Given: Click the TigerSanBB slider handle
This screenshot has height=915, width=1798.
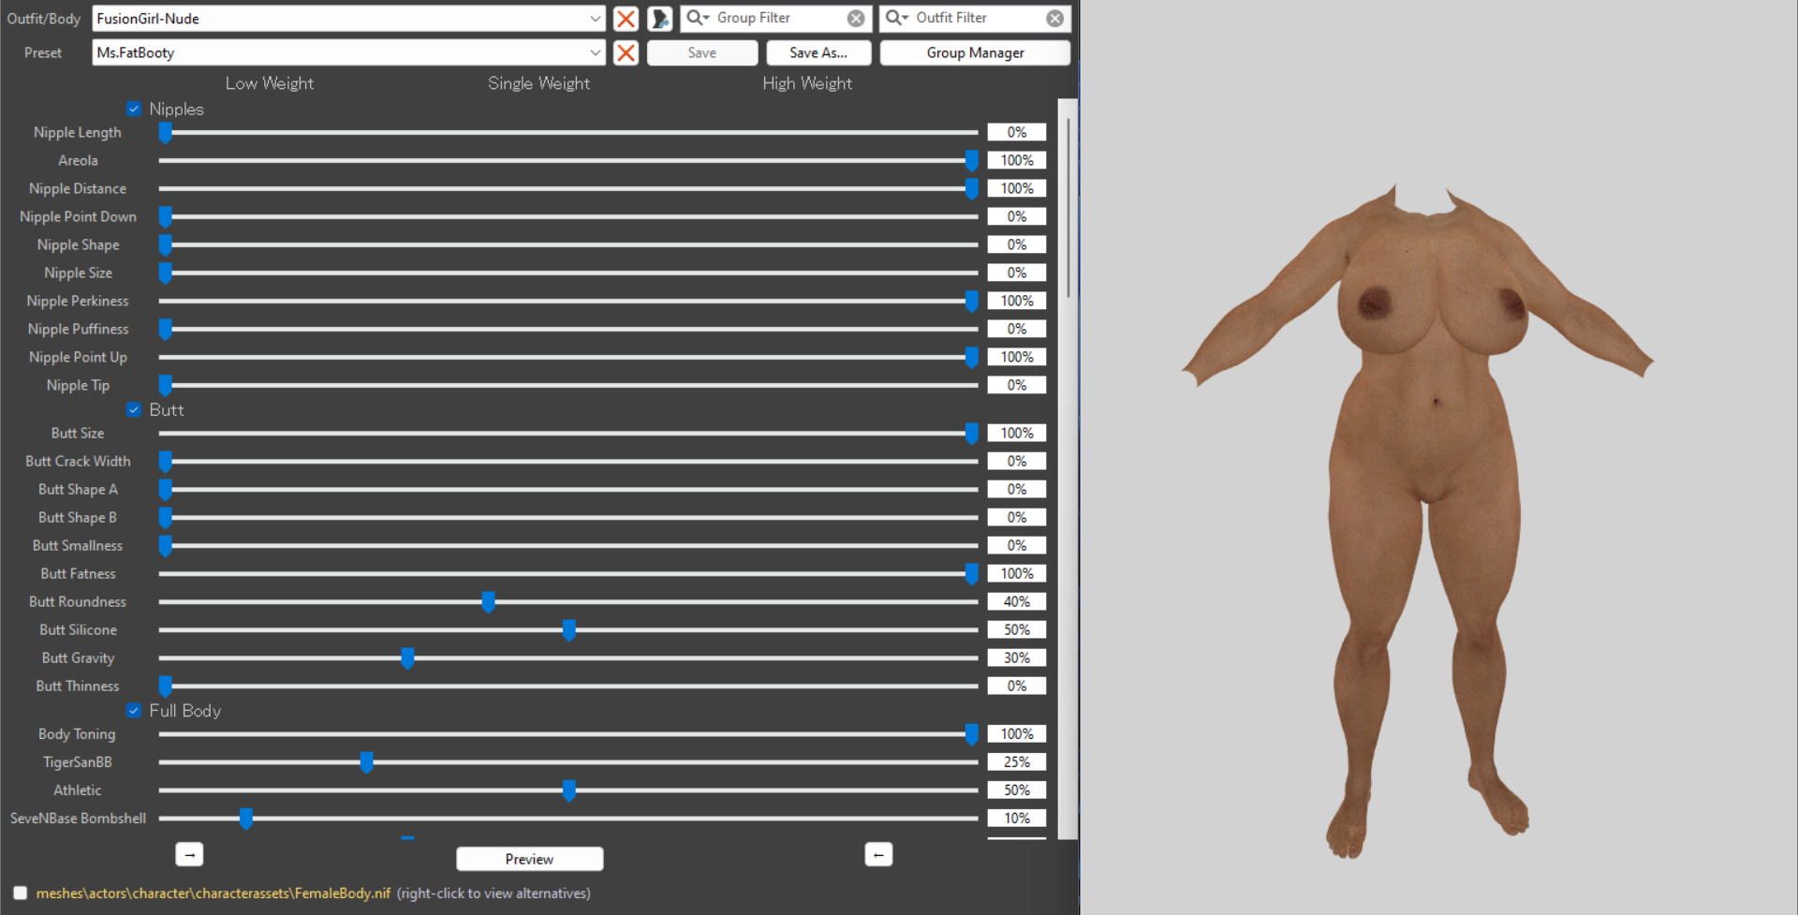Looking at the screenshot, I should (x=367, y=762).
